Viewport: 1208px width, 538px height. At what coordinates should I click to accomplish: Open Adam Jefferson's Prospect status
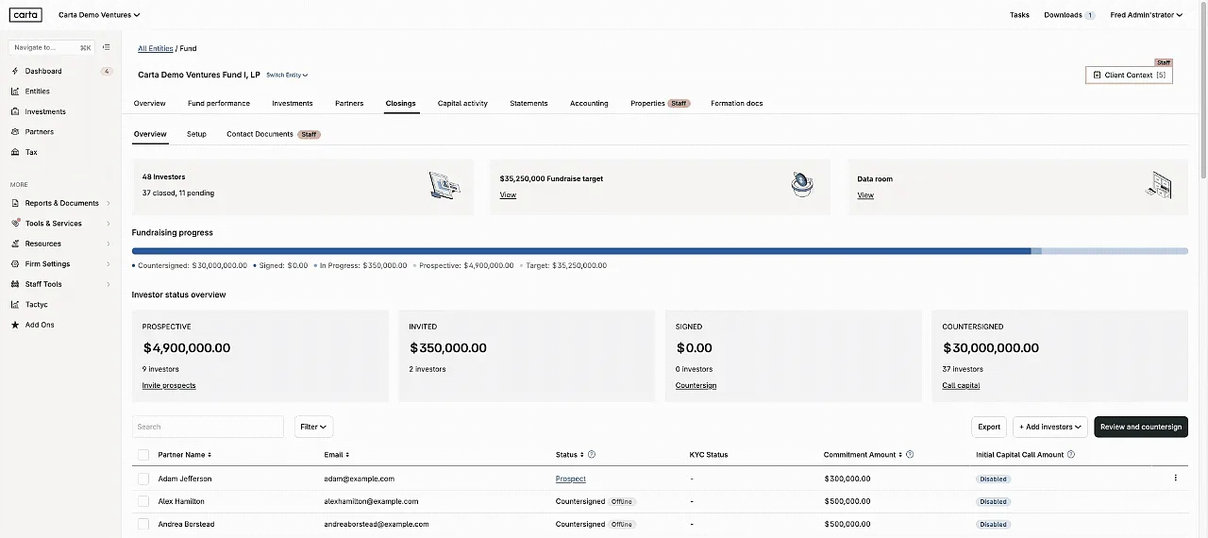[x=571, y=479]
